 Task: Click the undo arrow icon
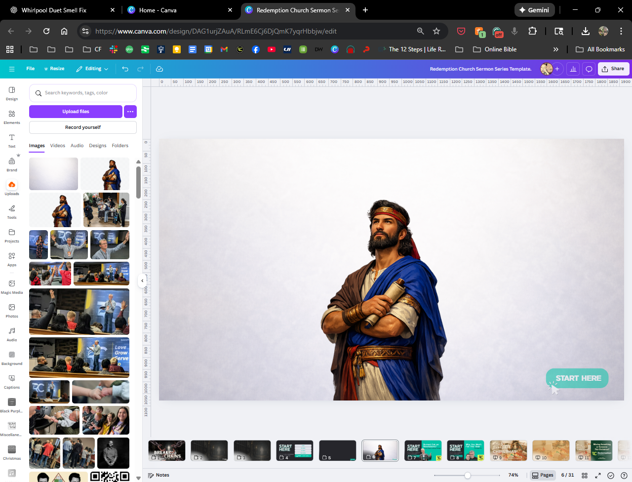click(125, 69)
